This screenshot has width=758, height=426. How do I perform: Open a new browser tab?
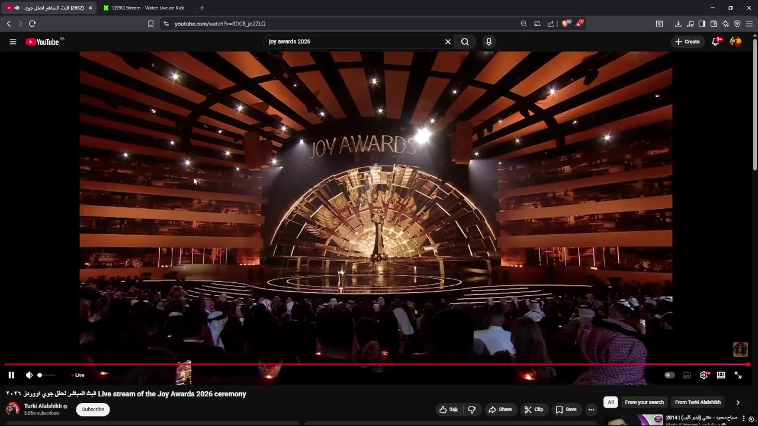tap(202, 8)
